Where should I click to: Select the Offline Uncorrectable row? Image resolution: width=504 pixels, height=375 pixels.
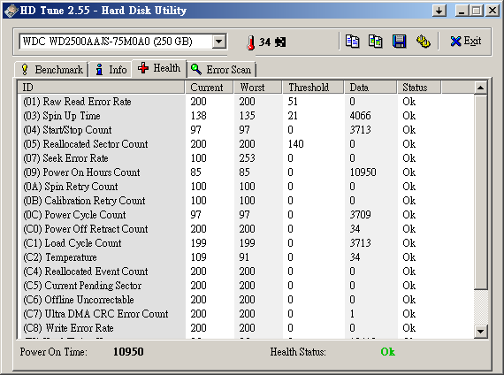click(x=246, y=300)
